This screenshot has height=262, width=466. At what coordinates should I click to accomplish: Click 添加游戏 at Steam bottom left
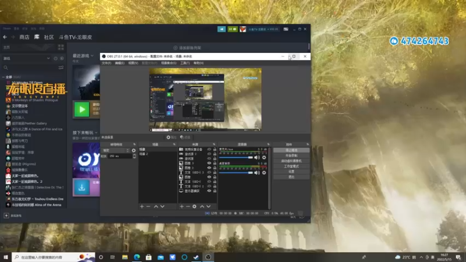pyautogui.click(x=13, y=215)
